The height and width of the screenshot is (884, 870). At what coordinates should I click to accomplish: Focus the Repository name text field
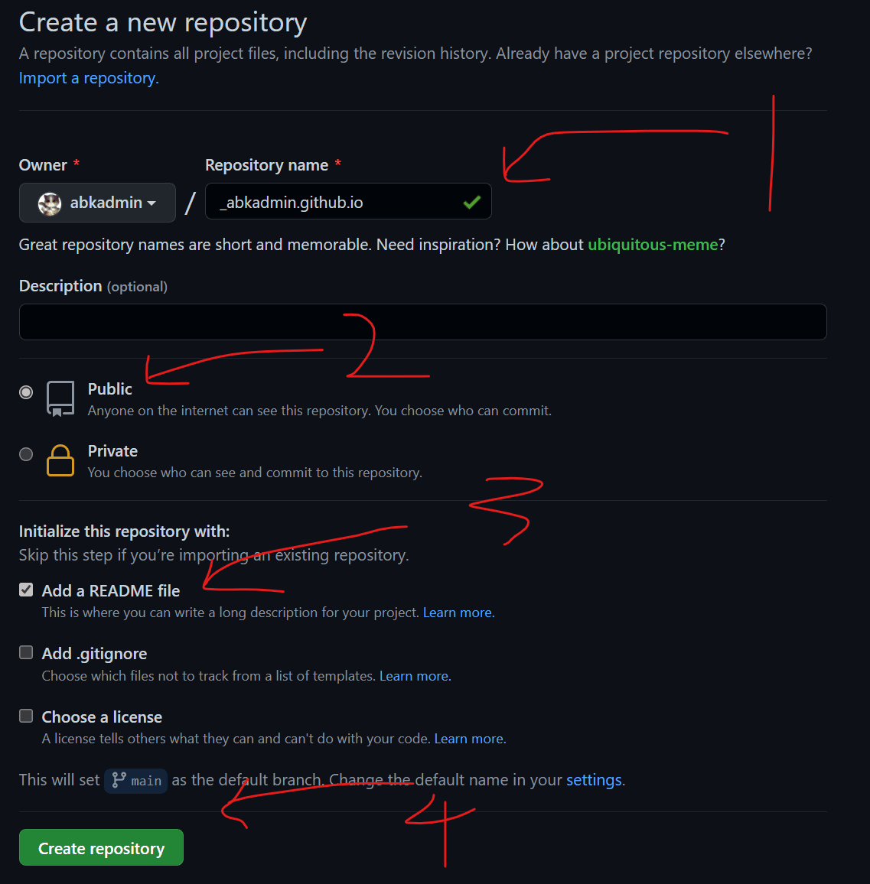click(x=348, y=201)
